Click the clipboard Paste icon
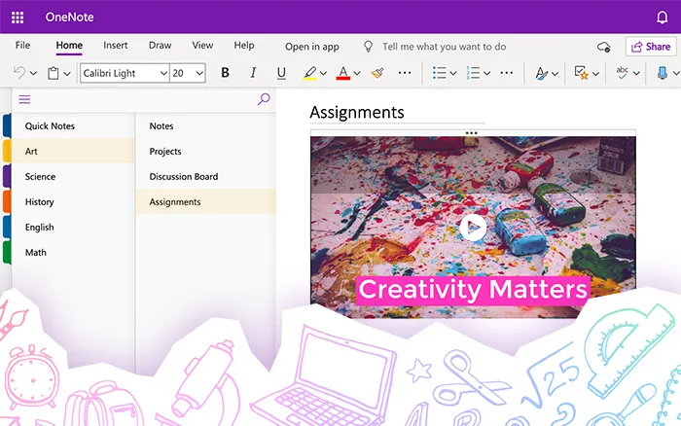The width and height of the screenshot is (681, 426). point(54,73)
